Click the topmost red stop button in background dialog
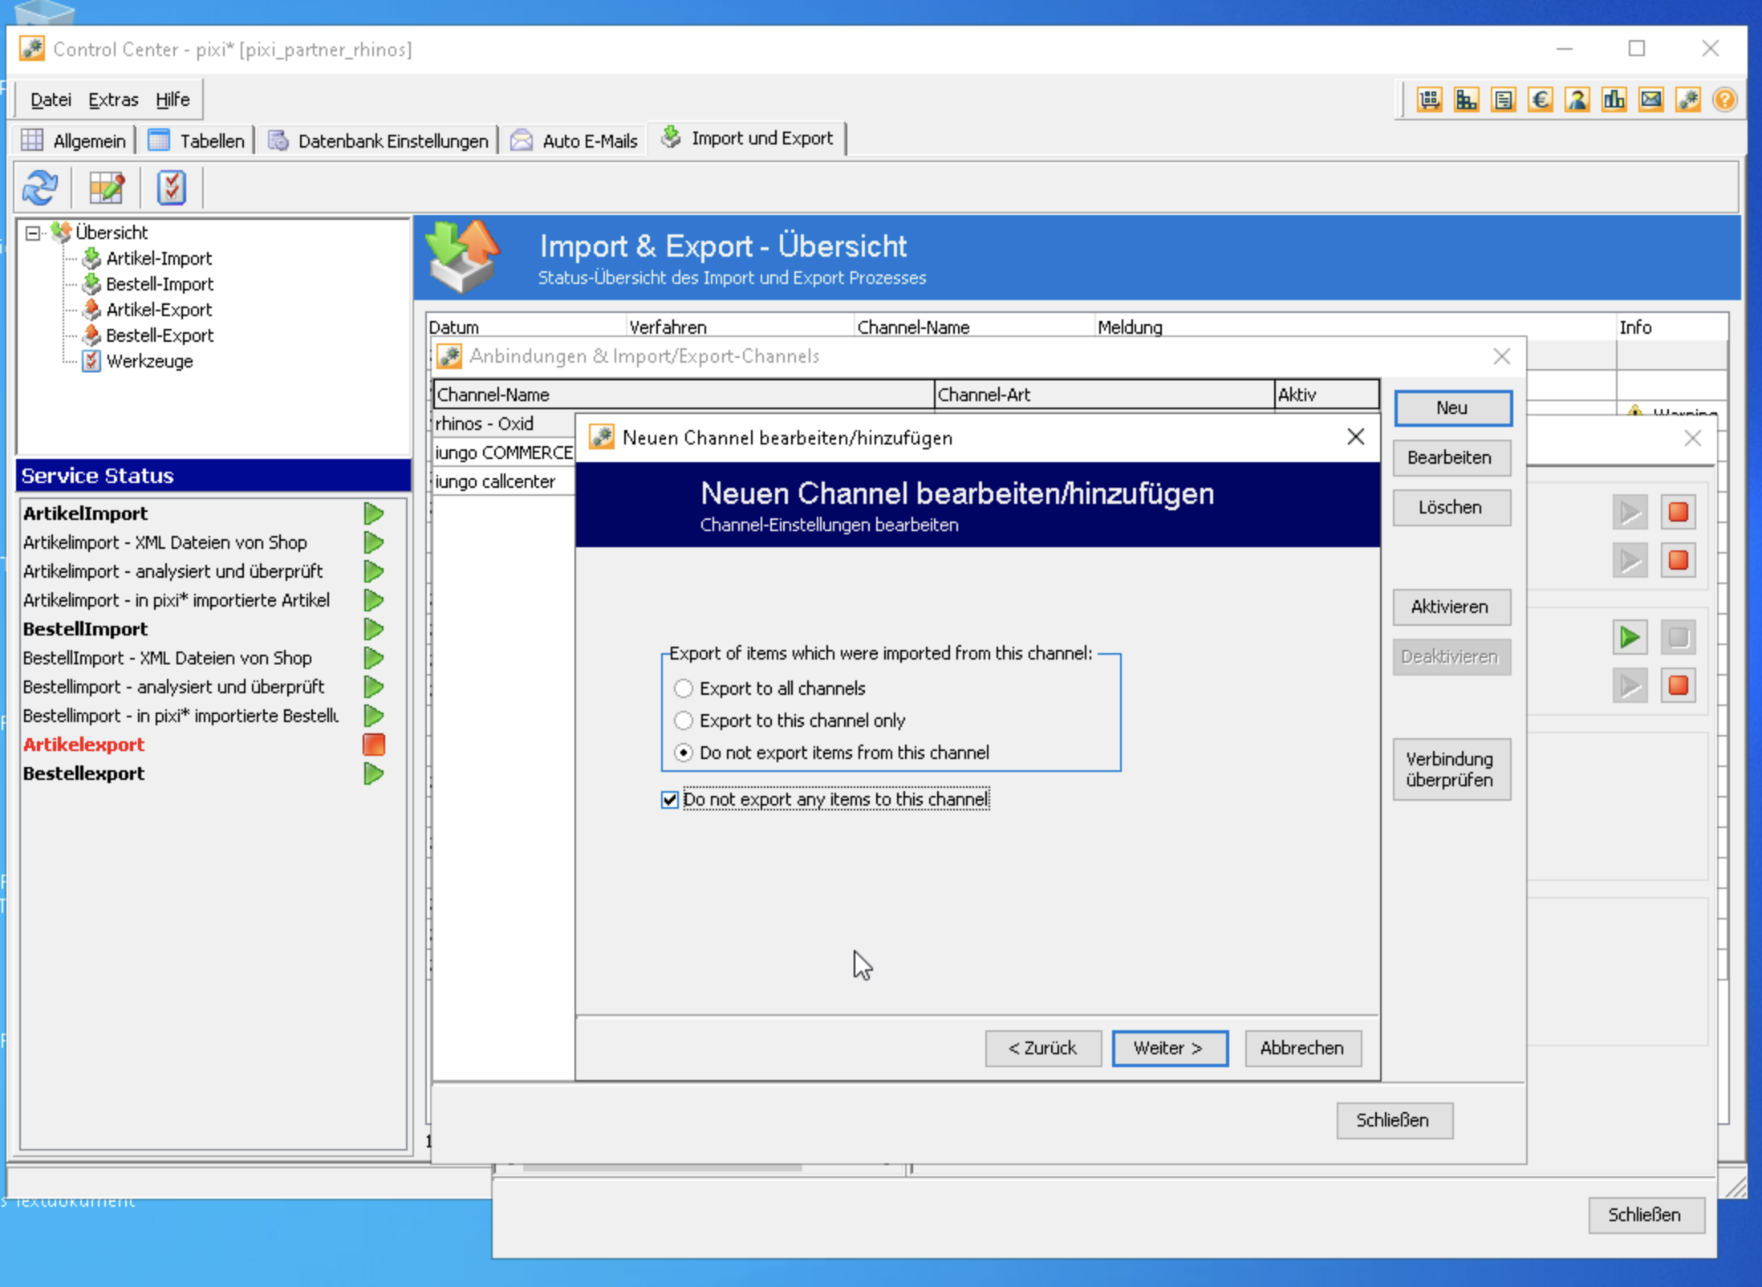Viewport: 1762px width, 1287px height. (x=1678, y=513)
